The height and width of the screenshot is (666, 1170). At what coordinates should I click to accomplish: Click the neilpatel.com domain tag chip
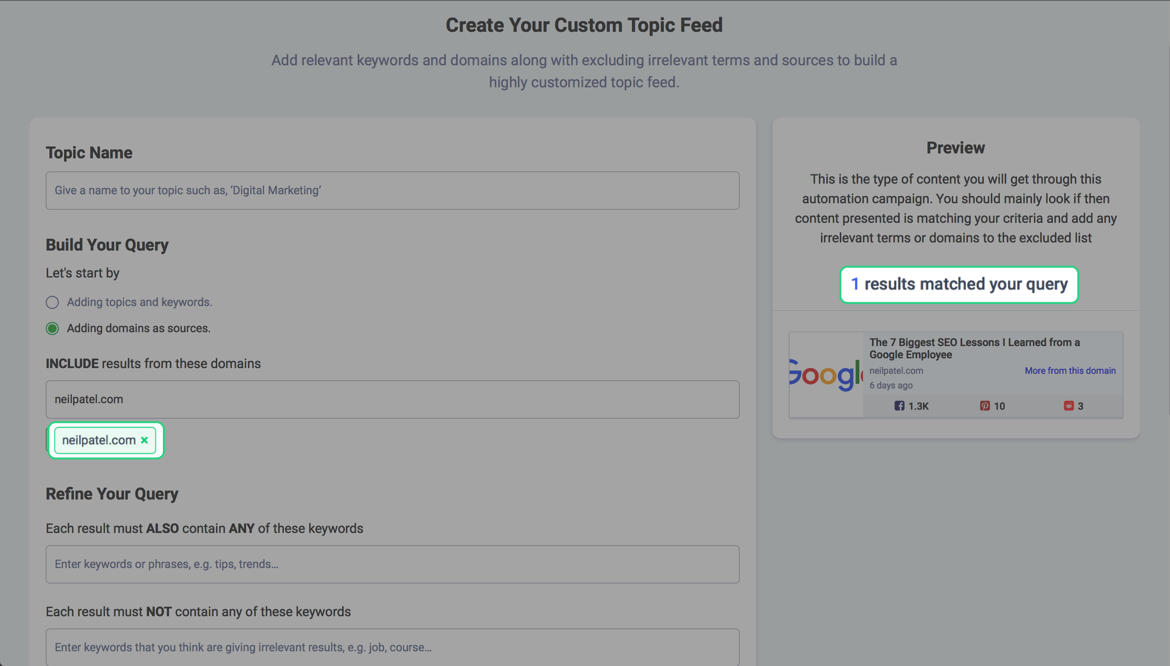[x=105, y=440]
